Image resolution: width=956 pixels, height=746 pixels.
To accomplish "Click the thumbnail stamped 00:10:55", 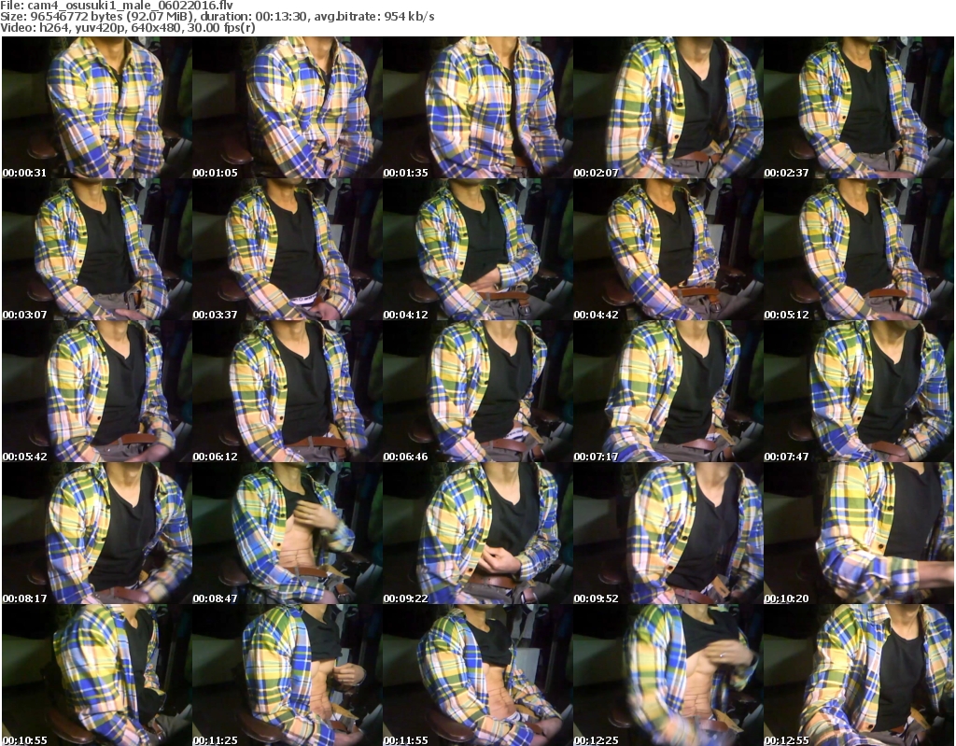I will pyautogui.click(x=97, y=675).
